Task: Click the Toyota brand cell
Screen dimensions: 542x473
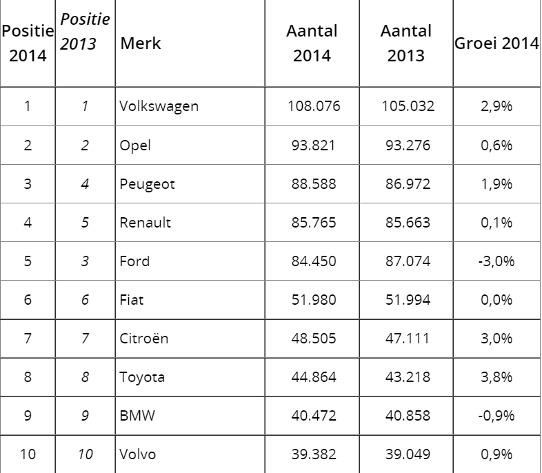Action: point(142,377)
